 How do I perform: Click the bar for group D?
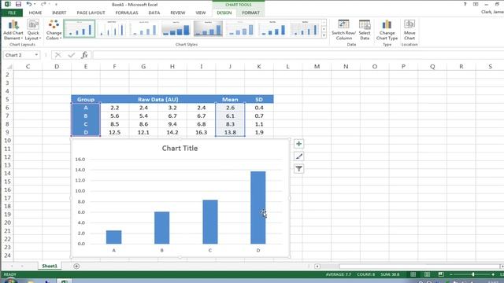point(258,208)
